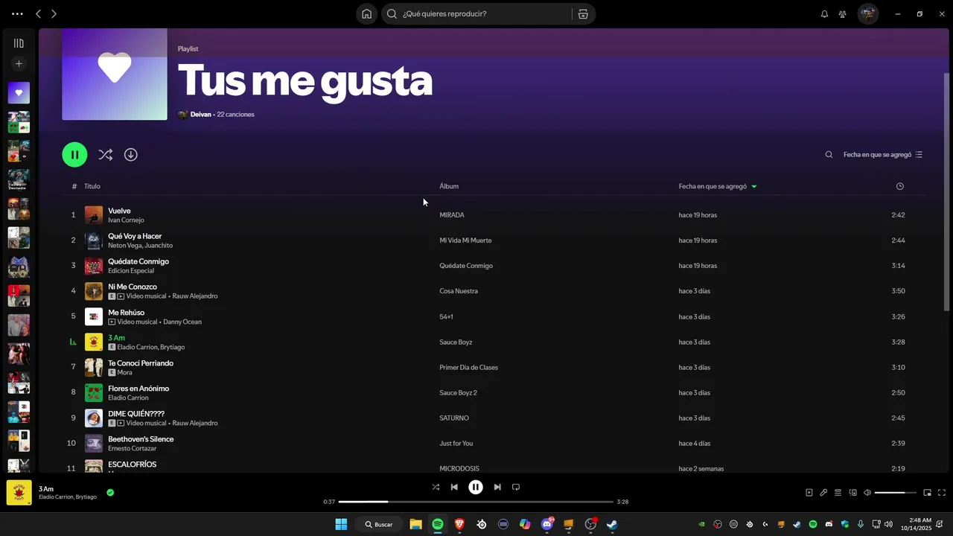Open search within the playlist (magnifier icon)
The image size is (953, 536).
point(829,155)
